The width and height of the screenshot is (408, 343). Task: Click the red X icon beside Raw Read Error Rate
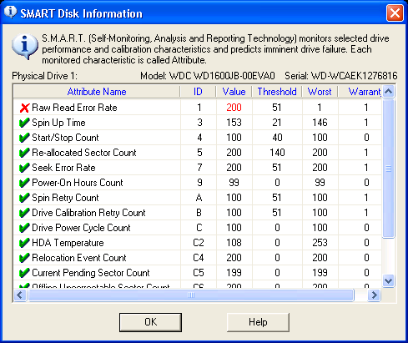click(24, 108)
